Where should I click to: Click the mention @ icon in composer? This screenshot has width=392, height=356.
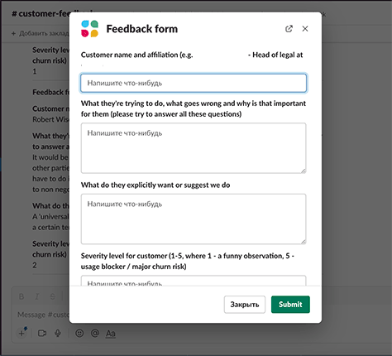pyautogui.click(x=95, y=333)
